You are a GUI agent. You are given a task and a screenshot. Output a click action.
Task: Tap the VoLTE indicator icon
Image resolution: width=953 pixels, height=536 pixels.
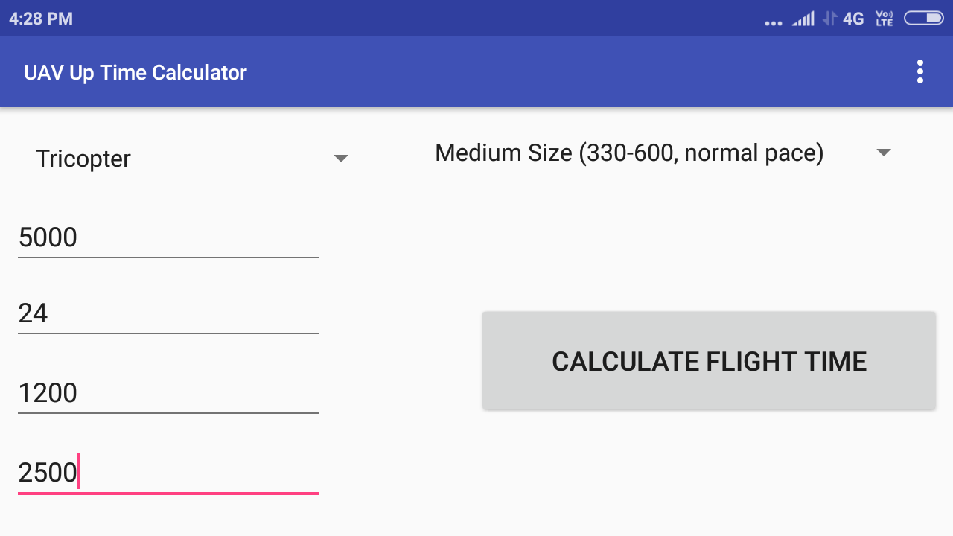pos(884,18)
